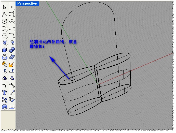Image resolution: width=176 pixels, height=133 pixels.
Task: Select the Circle tool
Action: tap(5, 21)
